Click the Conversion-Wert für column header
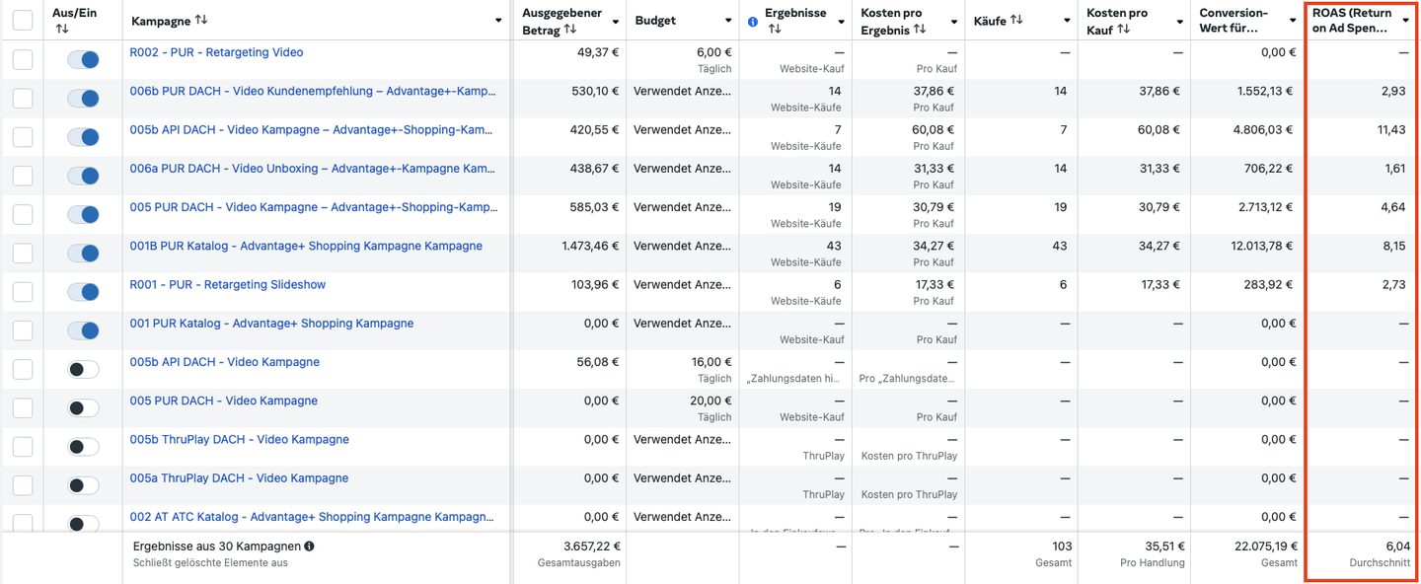Screen dimensions: 1421x584 point(1234,21)
